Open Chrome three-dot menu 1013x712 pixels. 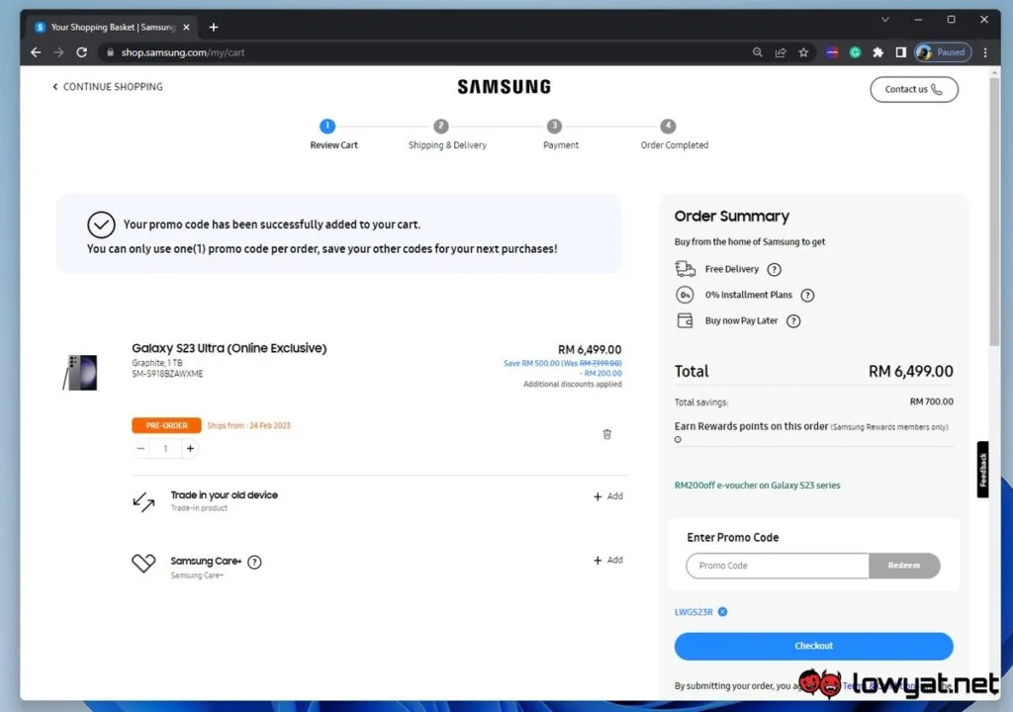click(x=985, y=52)
